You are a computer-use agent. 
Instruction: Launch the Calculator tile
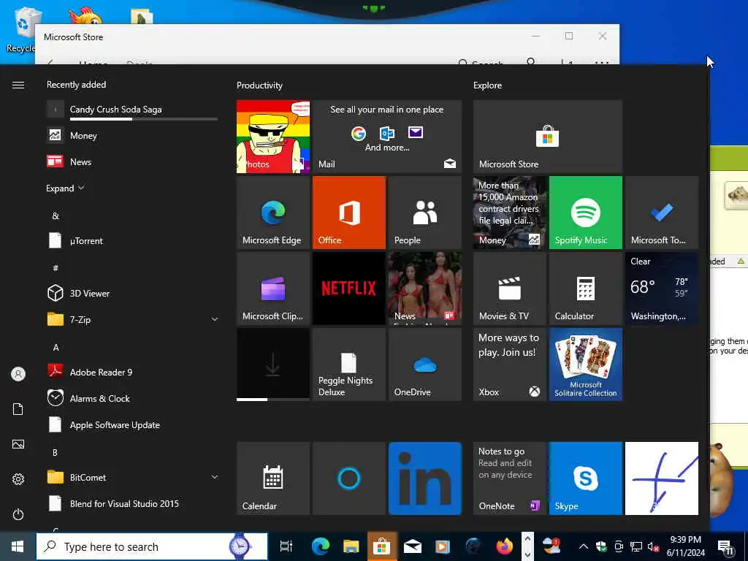[585, 288]
